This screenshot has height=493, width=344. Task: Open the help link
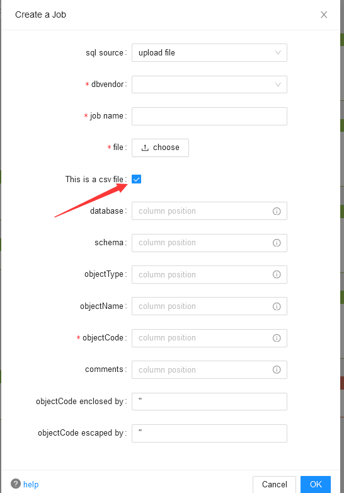click(31, 484)
